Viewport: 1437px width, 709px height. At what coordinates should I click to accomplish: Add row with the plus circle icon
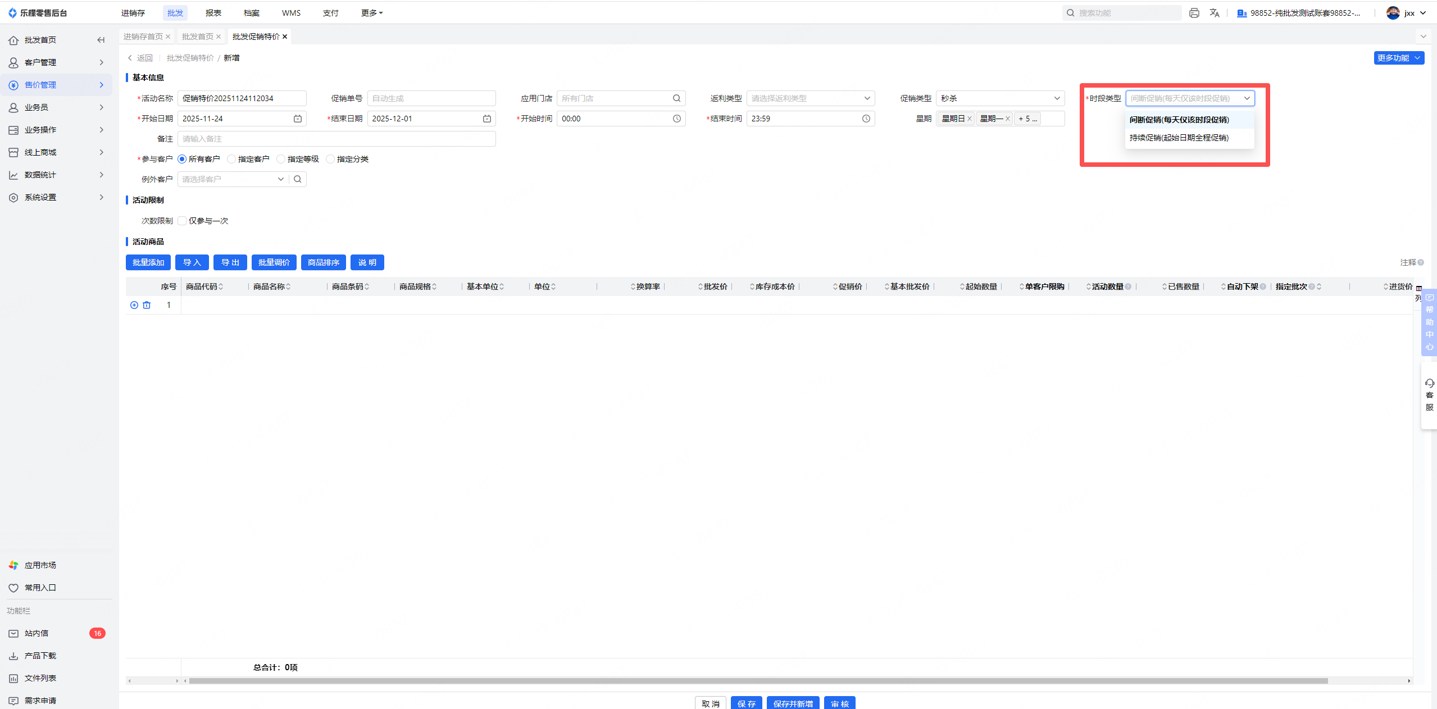click(x=134, y=305)
